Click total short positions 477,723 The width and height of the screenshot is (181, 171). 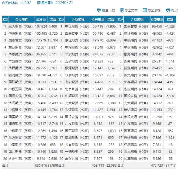click(x=157, y=165)
